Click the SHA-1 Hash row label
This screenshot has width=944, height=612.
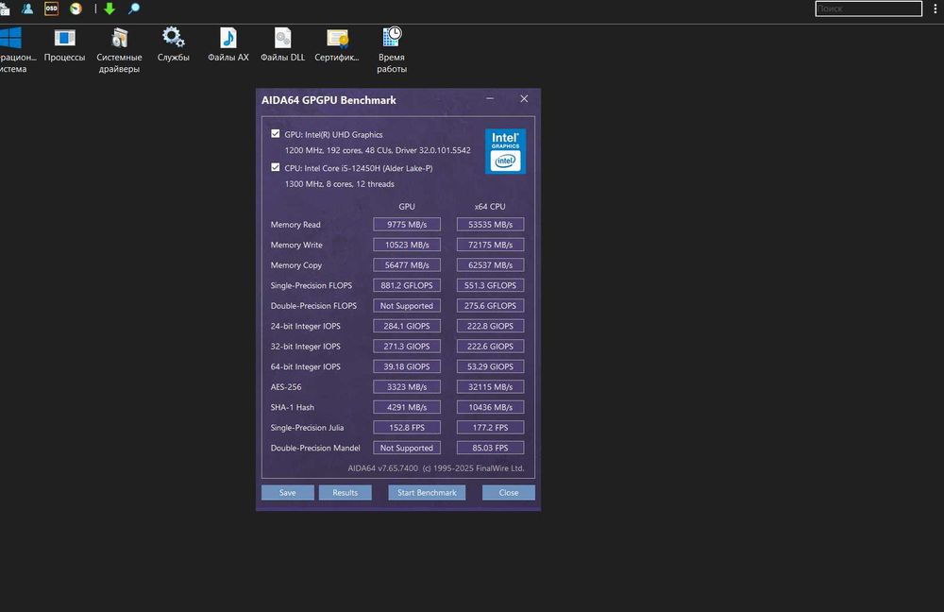tap(292, 407)
